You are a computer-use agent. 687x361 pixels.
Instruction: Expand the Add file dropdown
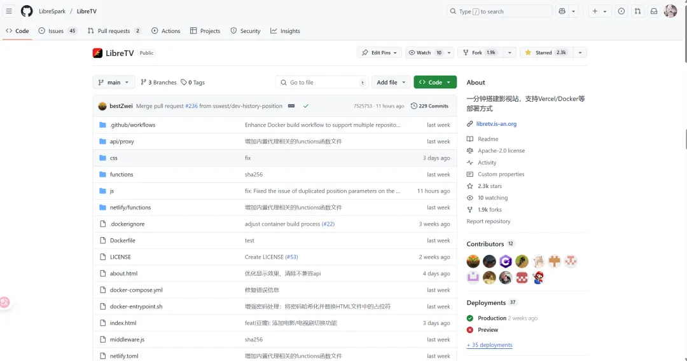coord(391,82)
